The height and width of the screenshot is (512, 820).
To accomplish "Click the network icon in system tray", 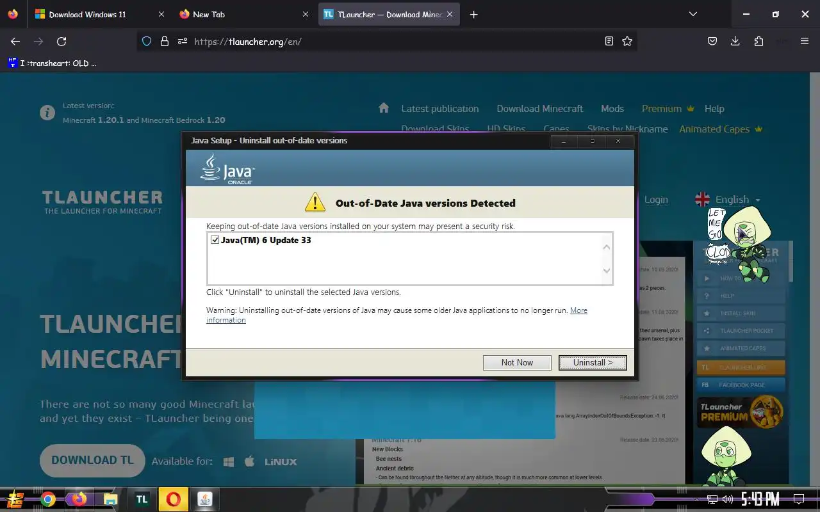I will point(712,499).
